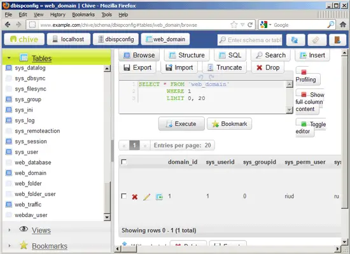Viewport: 350px width, 254px height.
Task: Open the Views link in sidebar
Action: click(x=41, y=230)
